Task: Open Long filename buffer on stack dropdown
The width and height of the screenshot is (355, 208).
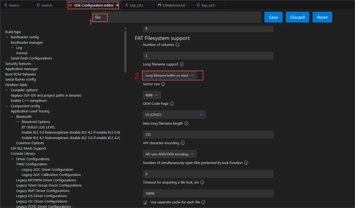Action: coord(169,75)
